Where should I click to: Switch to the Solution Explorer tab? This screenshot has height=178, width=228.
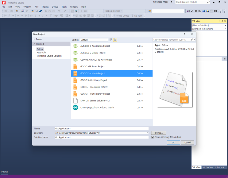pyautogui.click(x=220, y=167)
